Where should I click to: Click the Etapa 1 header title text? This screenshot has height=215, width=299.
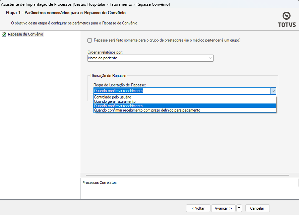pyautogui.click(x=66, y=13)
